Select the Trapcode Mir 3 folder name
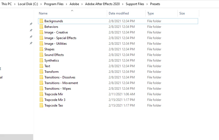This screenshot has height=140, width=219. [x=55, y=100]
